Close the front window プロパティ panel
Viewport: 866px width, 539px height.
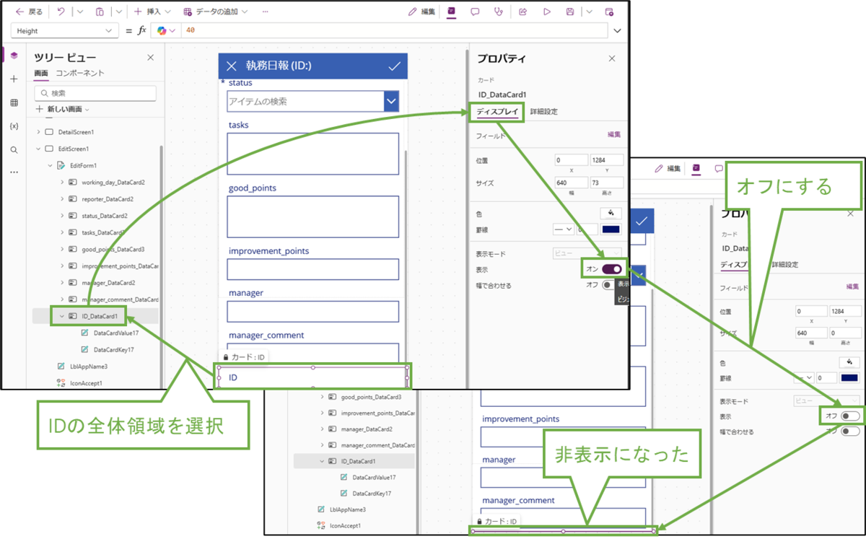(612, 58)
